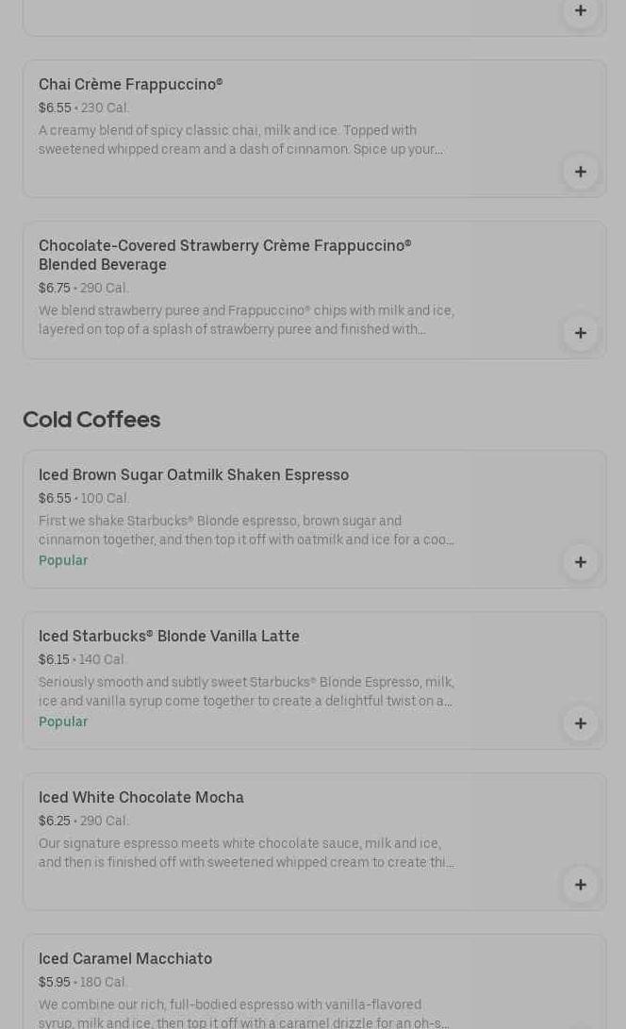View the Iced White Chocolate Mocha title
Viewport: 626px width, 1029px height.
click(x=140, y=798)
